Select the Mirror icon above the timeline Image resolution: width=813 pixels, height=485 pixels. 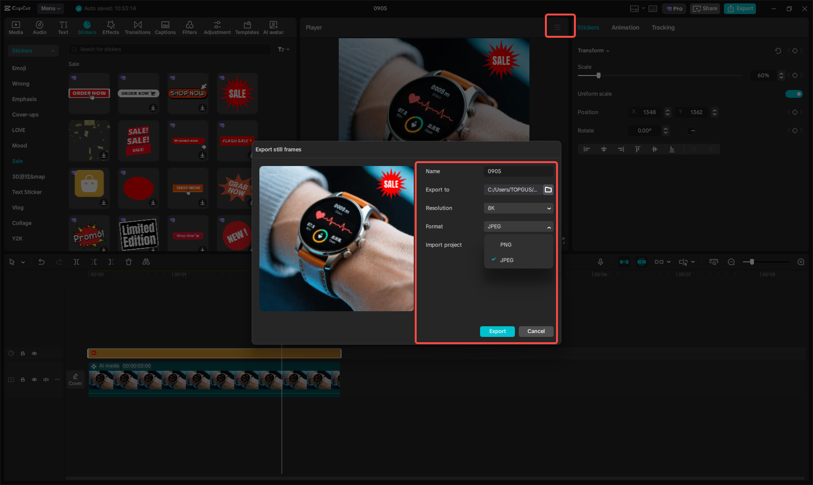[x=146, y=262]
